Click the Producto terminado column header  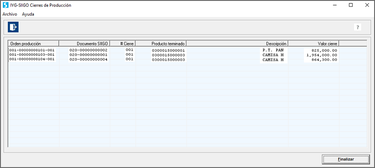161,43
